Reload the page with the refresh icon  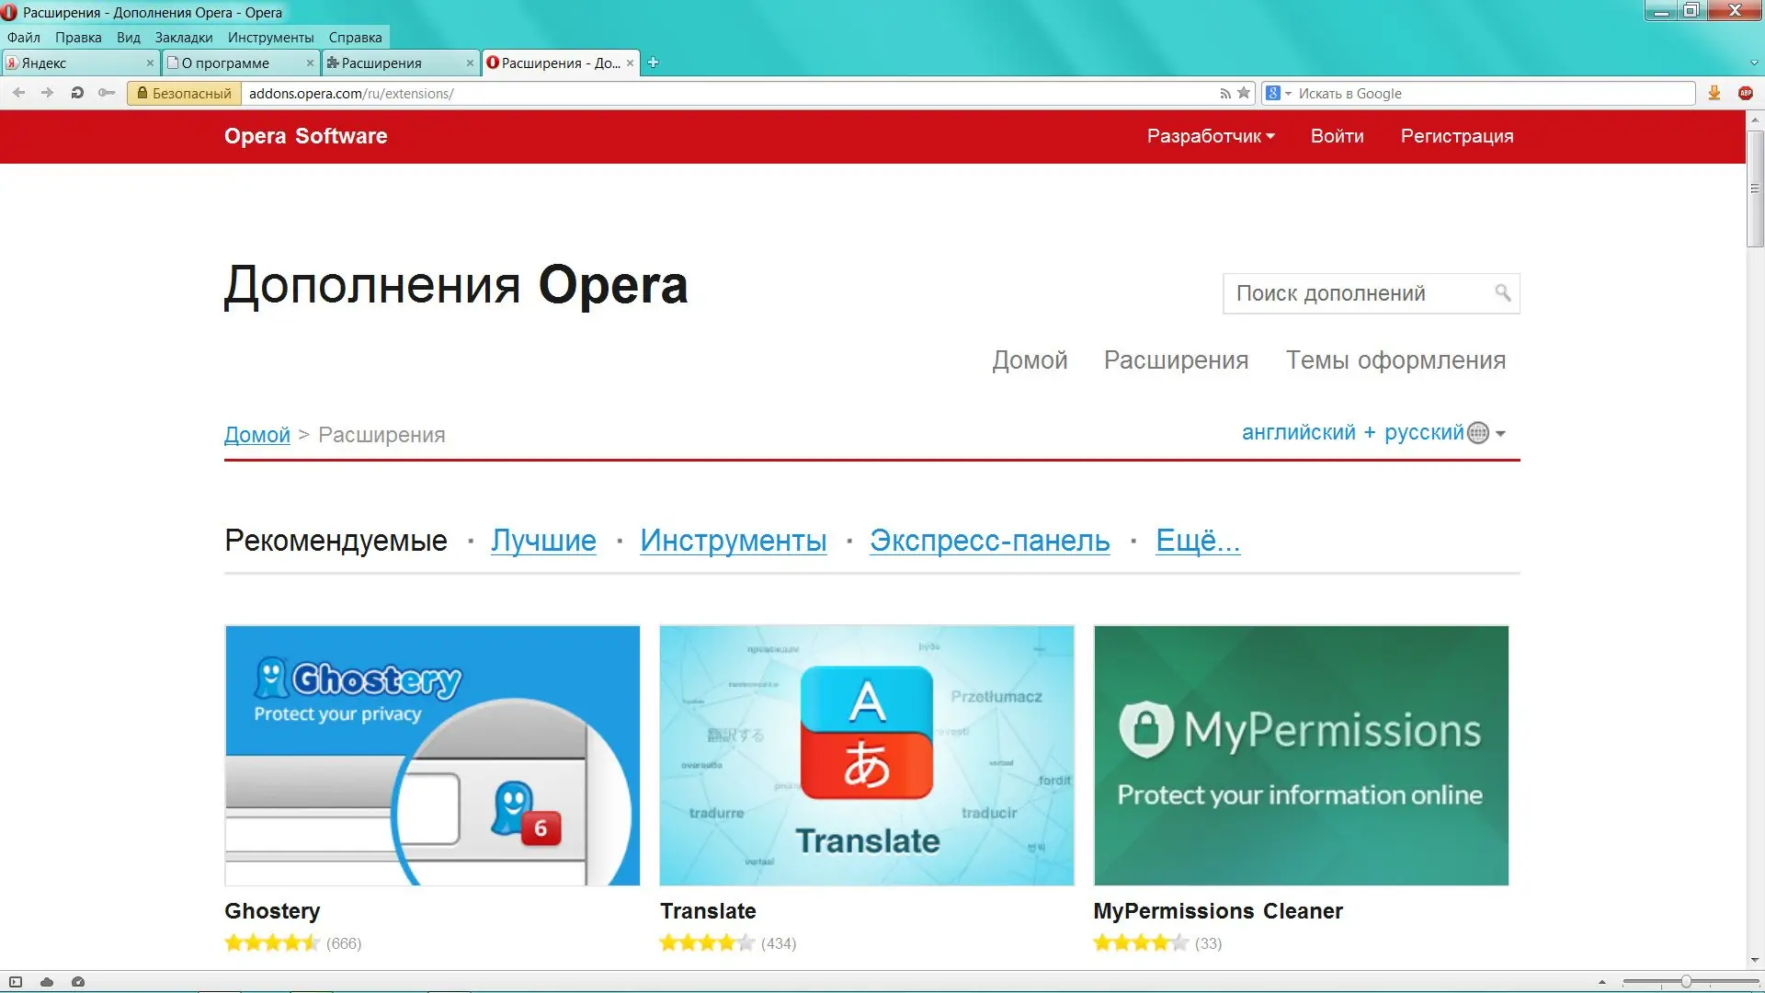tap(77, 92)
